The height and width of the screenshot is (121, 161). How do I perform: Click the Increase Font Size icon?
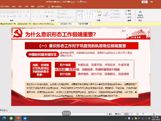click(21, 12)
